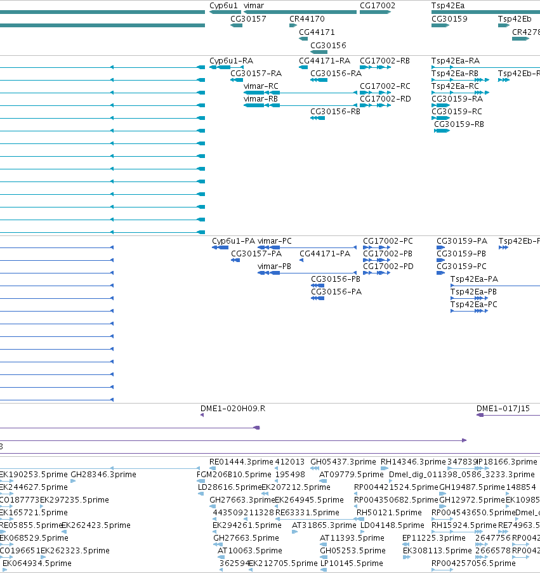Click the RP004421524.5prime EST label
The image size is (540, 573).
[396, 487]
